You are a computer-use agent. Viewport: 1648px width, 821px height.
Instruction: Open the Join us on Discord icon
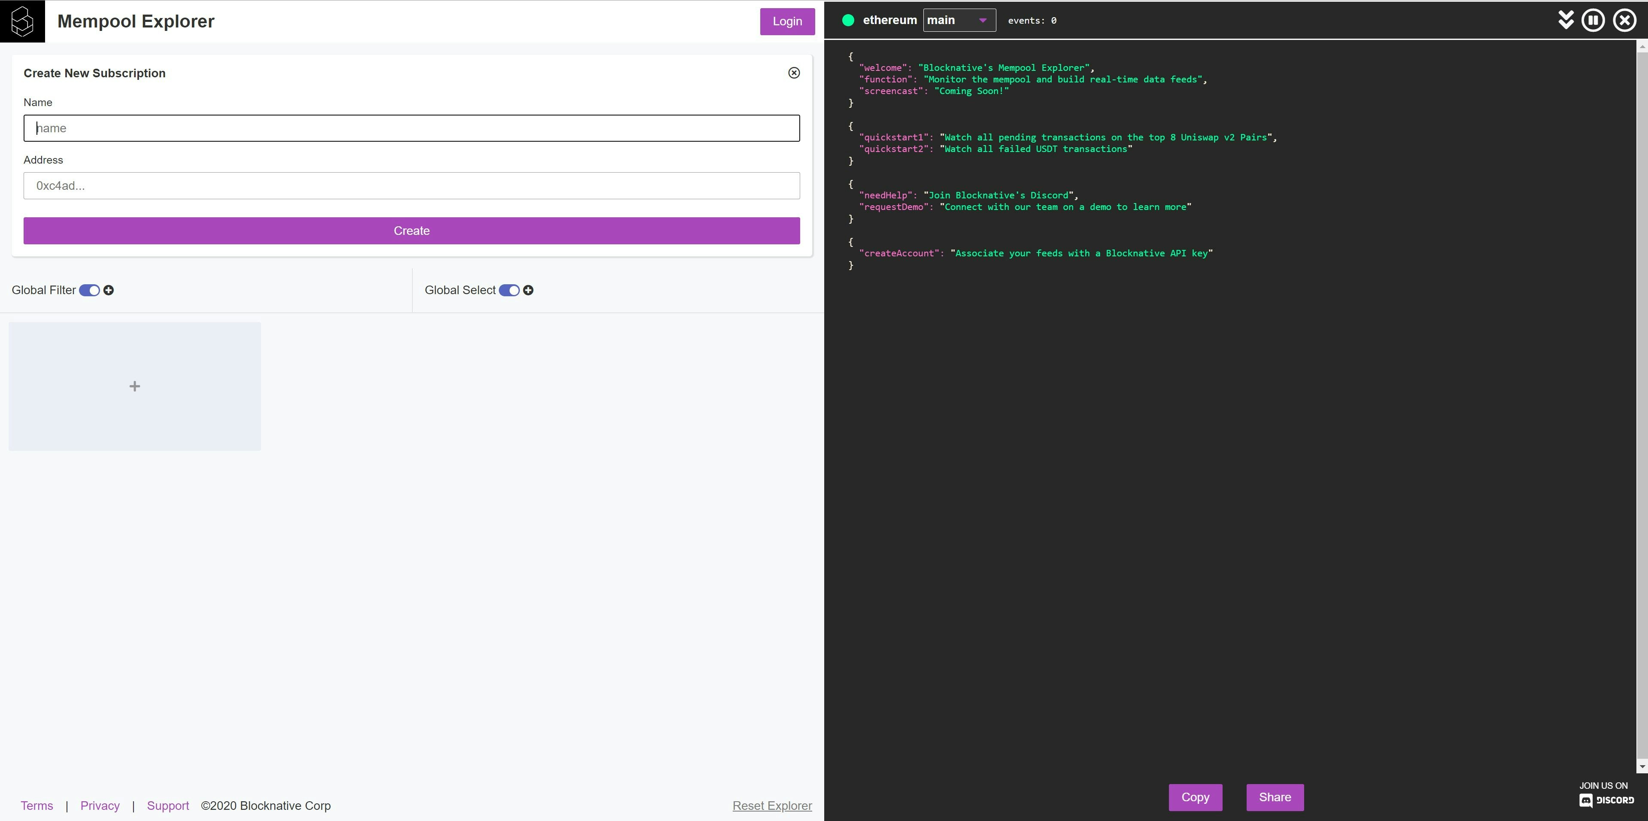[1606, 794]
